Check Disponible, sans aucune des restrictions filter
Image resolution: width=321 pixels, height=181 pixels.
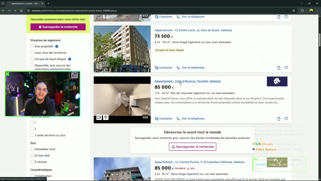coord(32,65)
